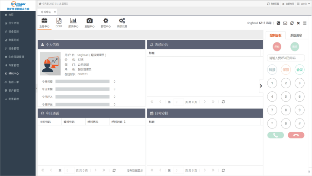The height and width of the screenshot is (176, 312).
Task: Toggle the 示闲 idle status button
Action: tap(294, 46)
